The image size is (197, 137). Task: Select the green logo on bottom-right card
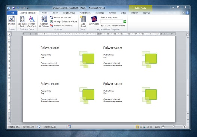pyautogui.click(x=150, y=95)
